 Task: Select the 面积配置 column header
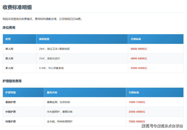tap(44, 39)
